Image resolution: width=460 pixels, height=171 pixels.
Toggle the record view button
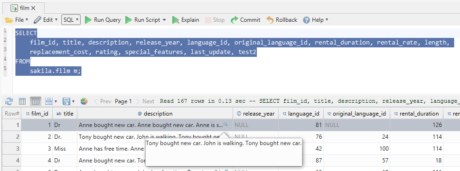36,101
